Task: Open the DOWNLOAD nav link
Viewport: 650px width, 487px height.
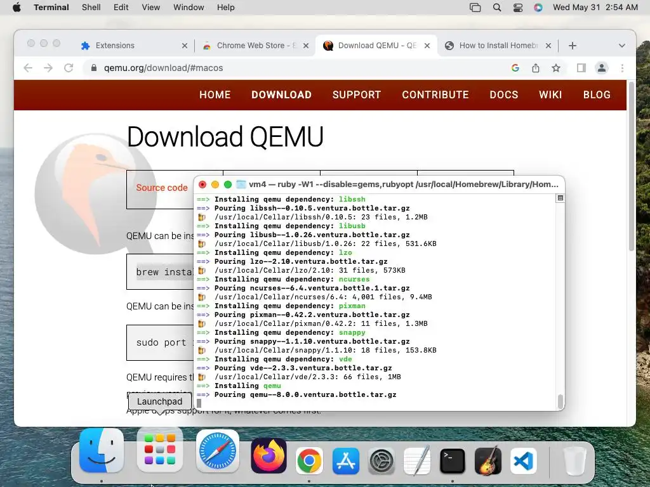Action: [x=281, y=95]
